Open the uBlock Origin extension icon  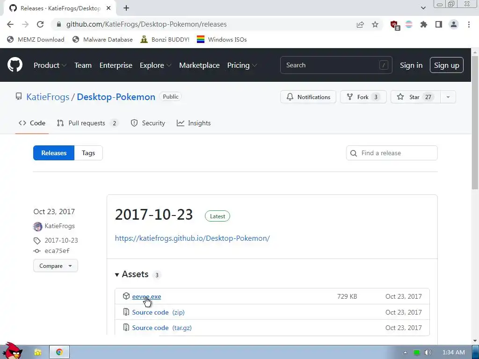coord(394,25)
